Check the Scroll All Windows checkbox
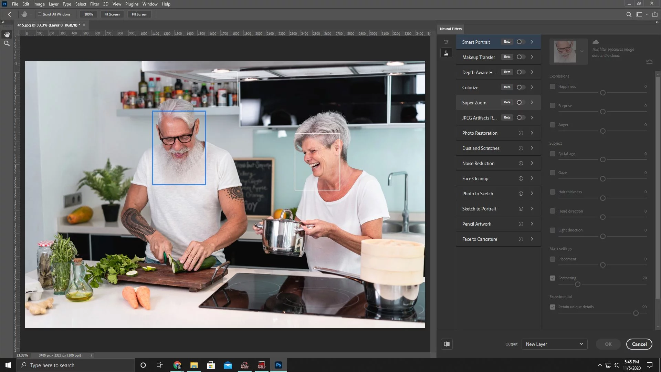661x372 pixels. (40, 14)
